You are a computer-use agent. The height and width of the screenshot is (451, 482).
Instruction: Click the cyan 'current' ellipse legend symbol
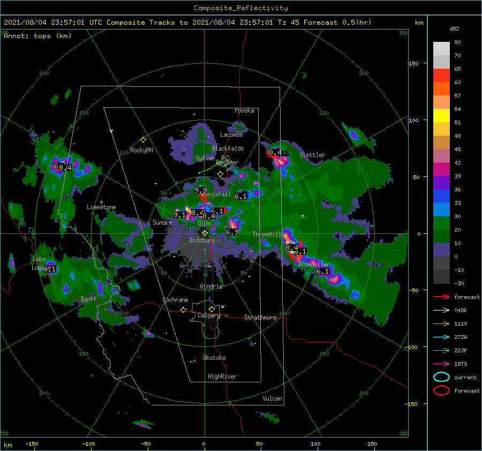[441, 377]
